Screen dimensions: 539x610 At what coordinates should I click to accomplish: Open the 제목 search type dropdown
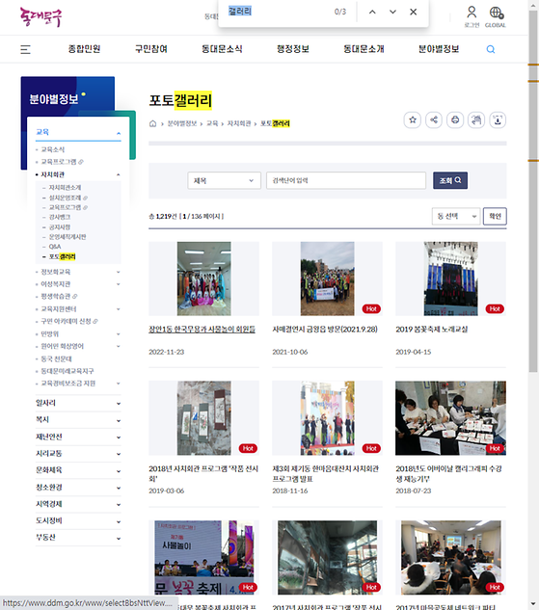coord(224,180)
